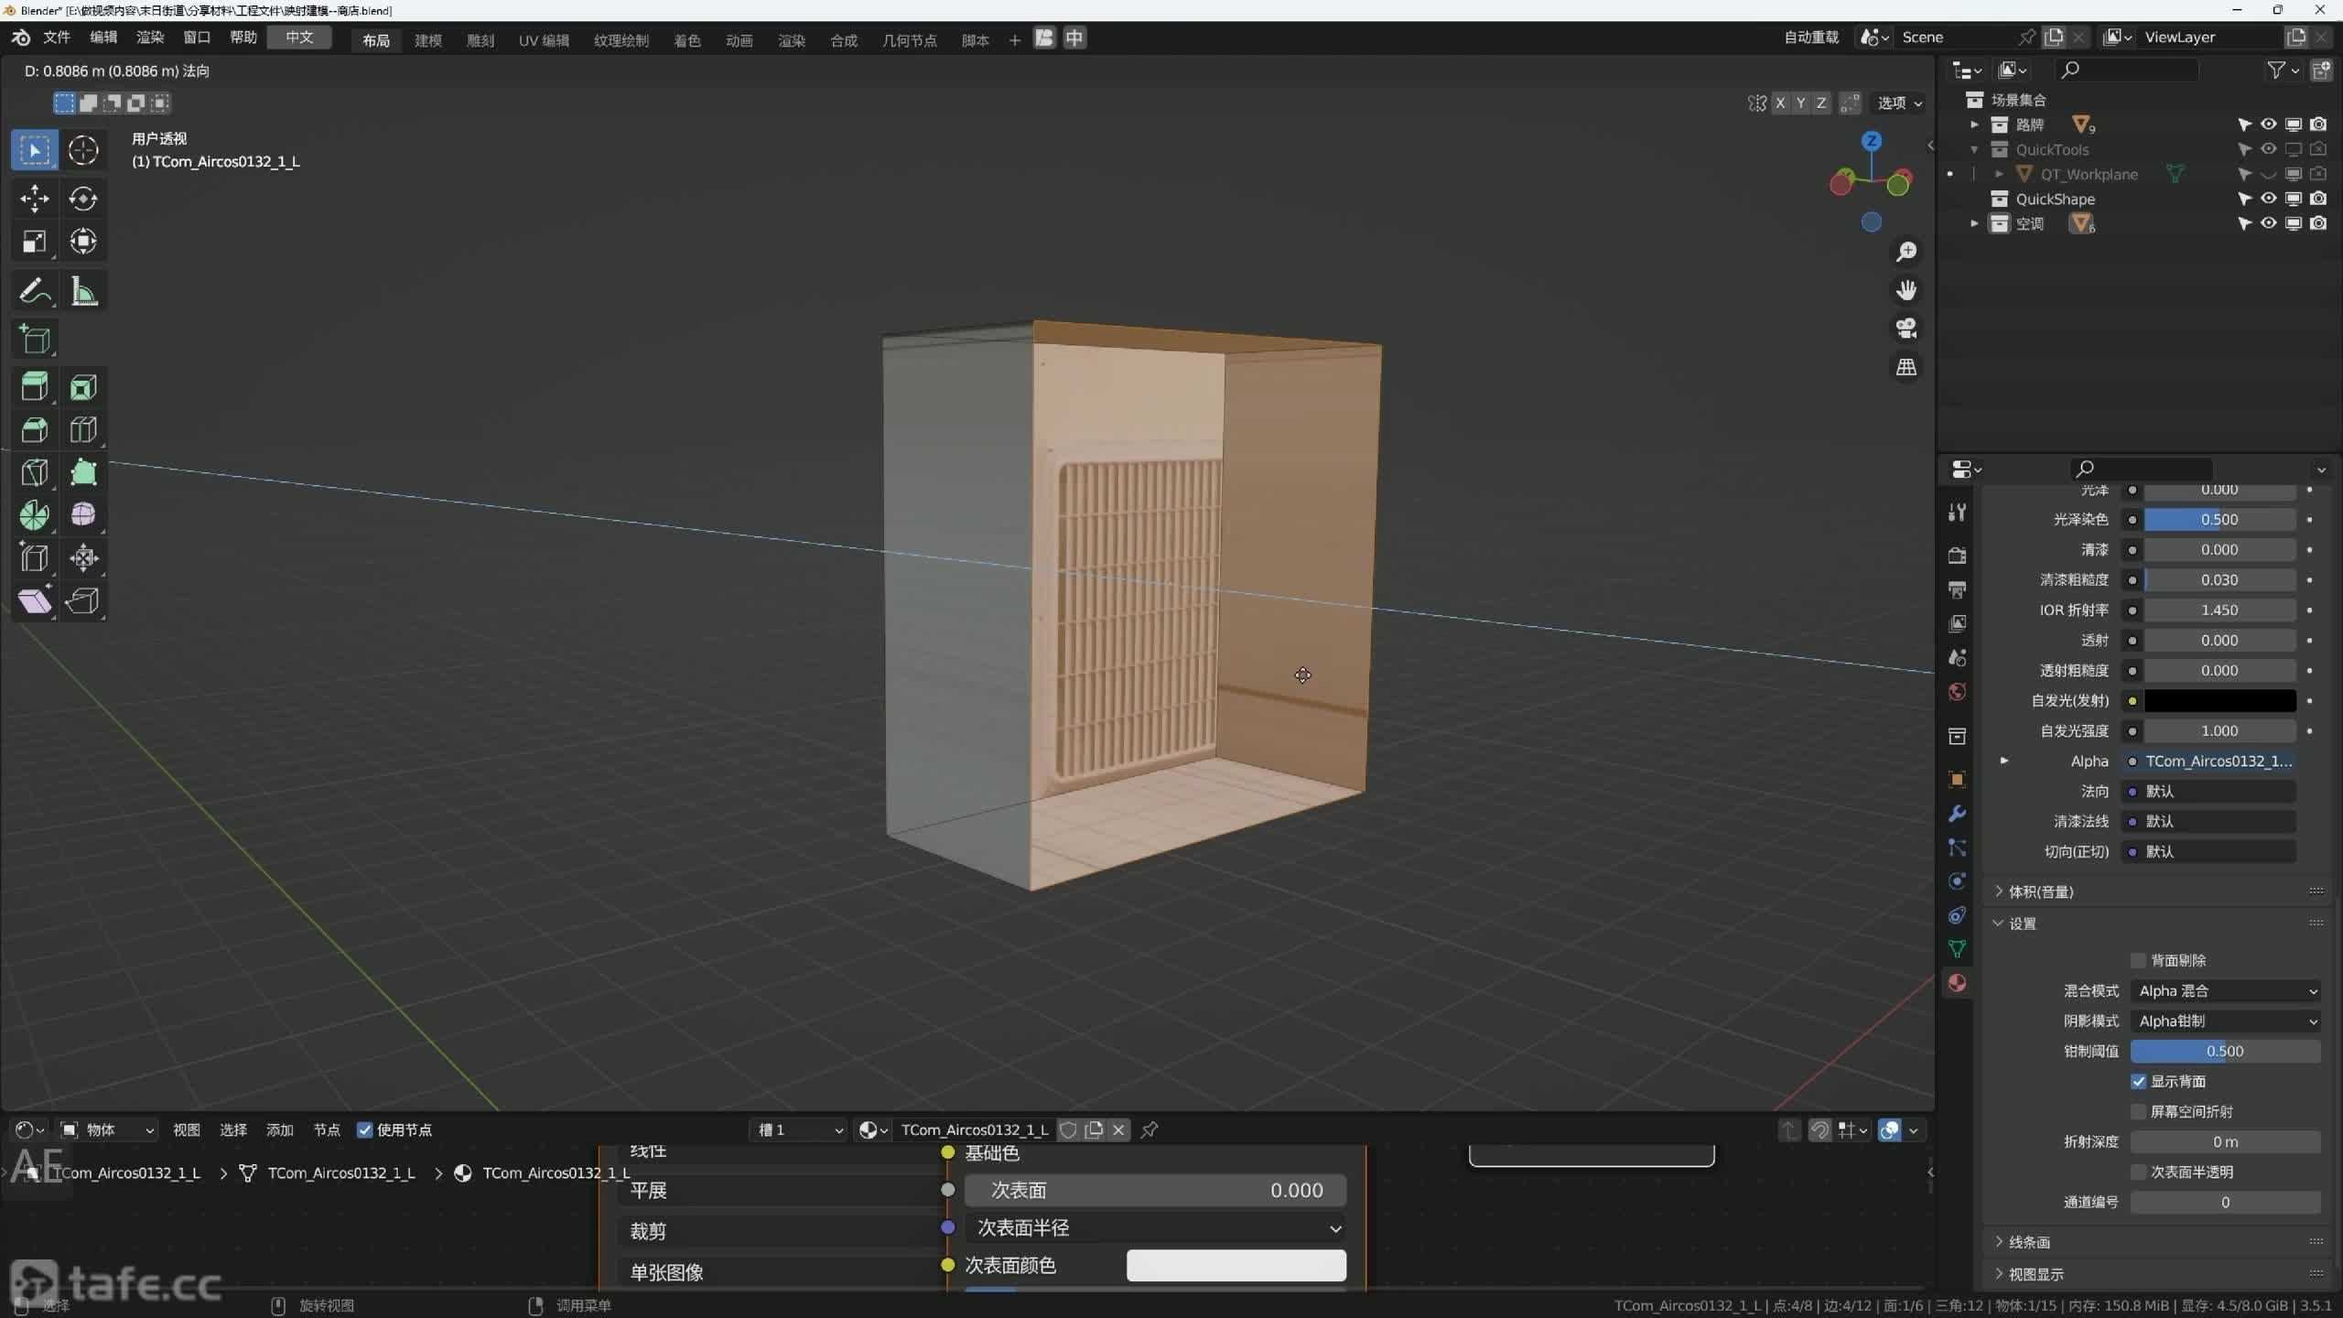Click the zoom magnifier viewport icon
This screenshot has width=2343, height=1318.
pyautogui.click(x=1906, y=252)
